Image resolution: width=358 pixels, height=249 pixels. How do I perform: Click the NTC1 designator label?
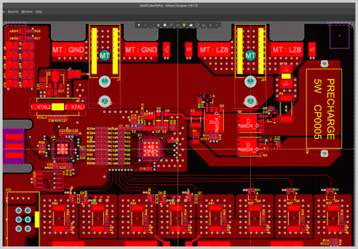tap(204, 139)
